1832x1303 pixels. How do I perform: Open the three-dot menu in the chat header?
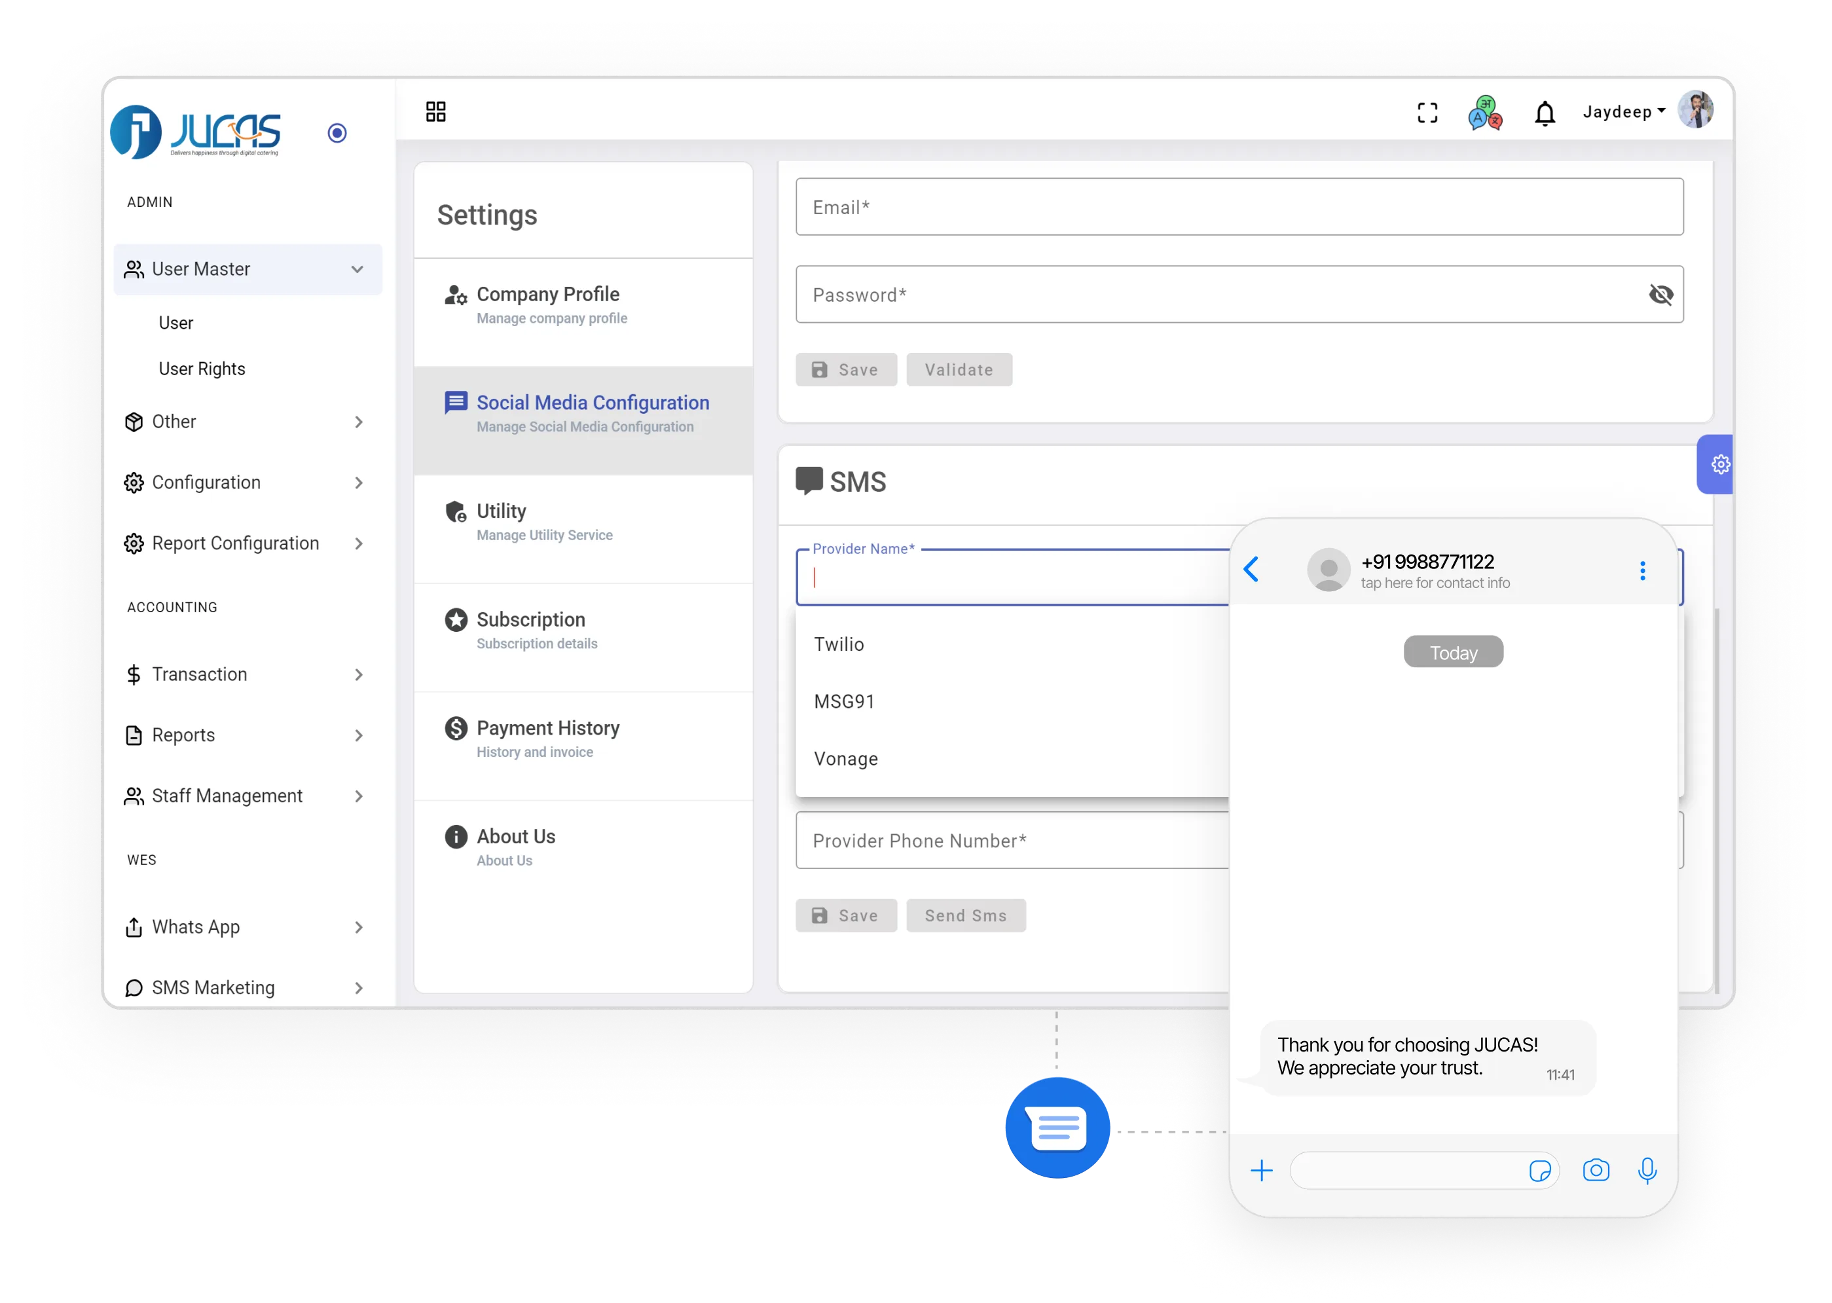pyautogui.click(x=1642, y=570)
